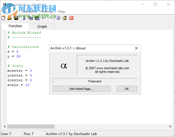
Task: Click the 'Line: 7' status bar entry
Action: (6, 134)
